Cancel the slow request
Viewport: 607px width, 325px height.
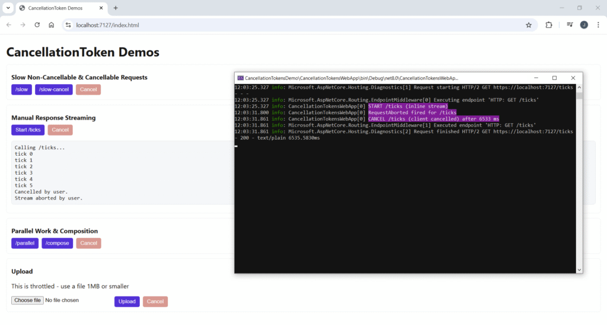(x=88, y=89)
